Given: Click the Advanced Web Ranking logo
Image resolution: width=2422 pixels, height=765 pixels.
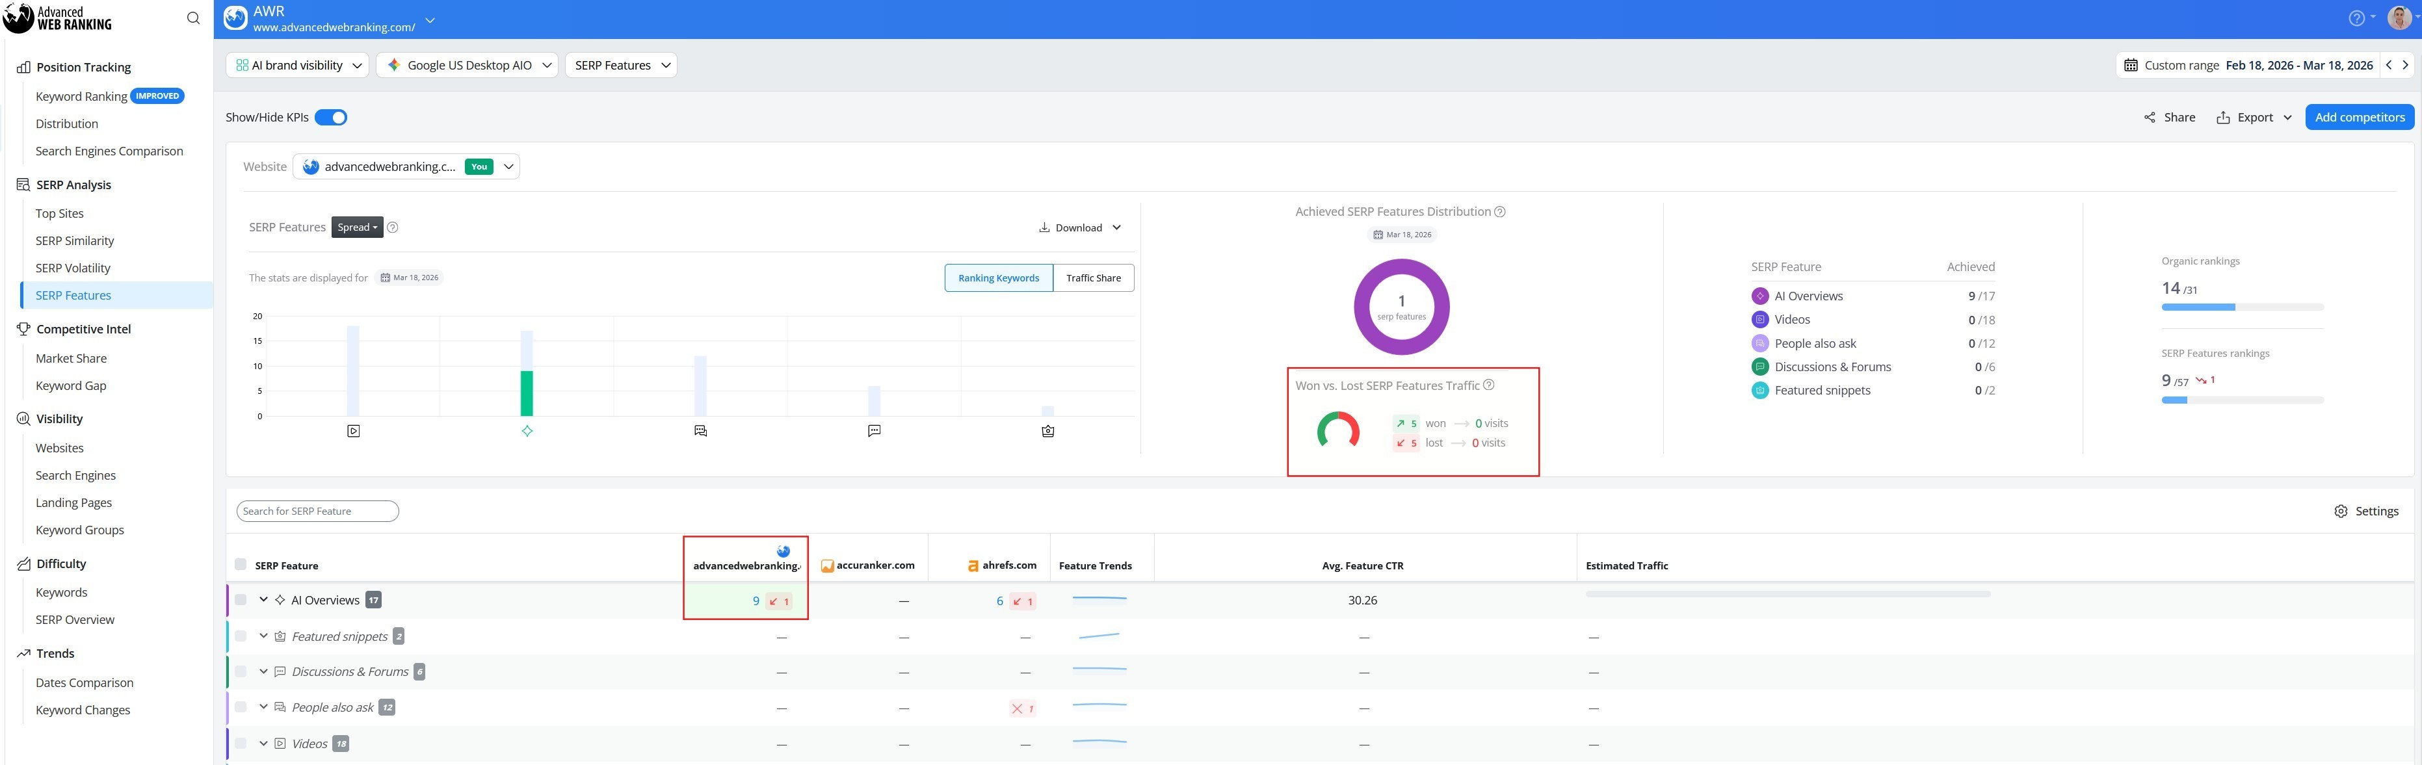Looking at the screenshot, I should click(x=57, y=18).
